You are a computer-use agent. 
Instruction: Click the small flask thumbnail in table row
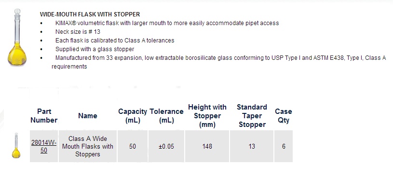16,145
